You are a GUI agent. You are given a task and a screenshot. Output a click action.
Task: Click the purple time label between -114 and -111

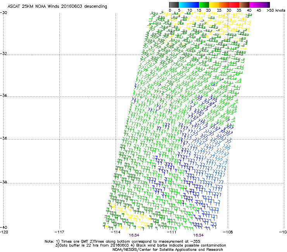134,235
